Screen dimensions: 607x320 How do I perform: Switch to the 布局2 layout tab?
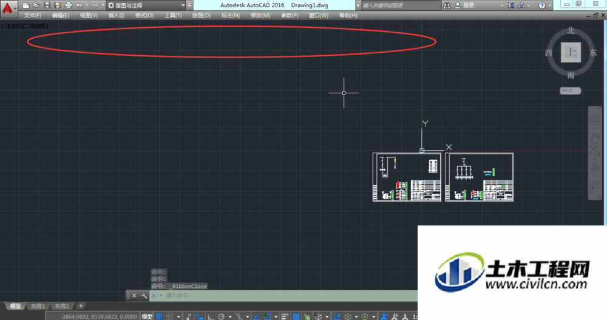(x=61, y=306)
